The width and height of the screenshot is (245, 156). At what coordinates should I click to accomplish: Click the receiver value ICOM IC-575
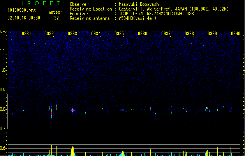click(x=132, y=14)
